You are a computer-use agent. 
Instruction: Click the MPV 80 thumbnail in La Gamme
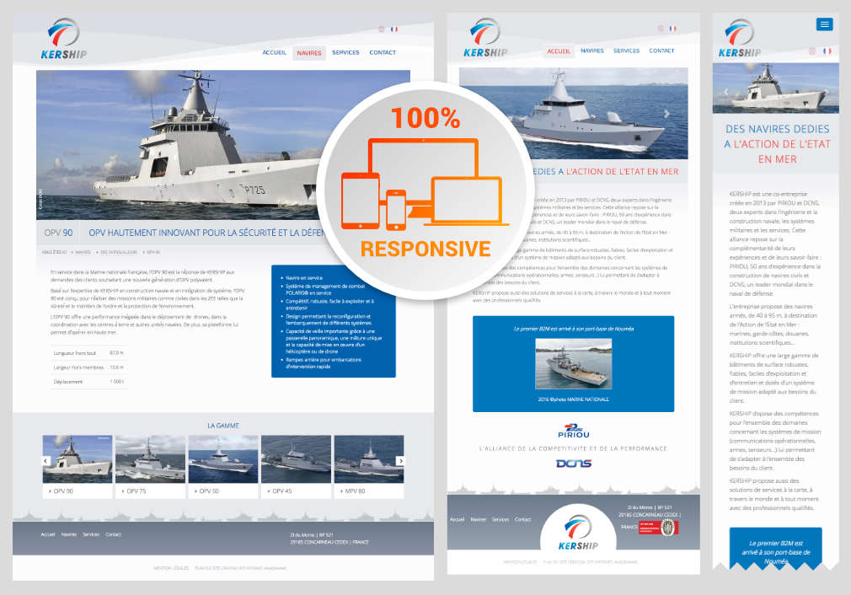pyautogui.click(x=369, y=458)
